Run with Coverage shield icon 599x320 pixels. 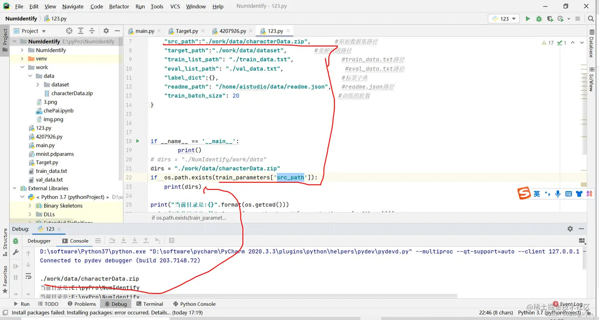point(549,19)
